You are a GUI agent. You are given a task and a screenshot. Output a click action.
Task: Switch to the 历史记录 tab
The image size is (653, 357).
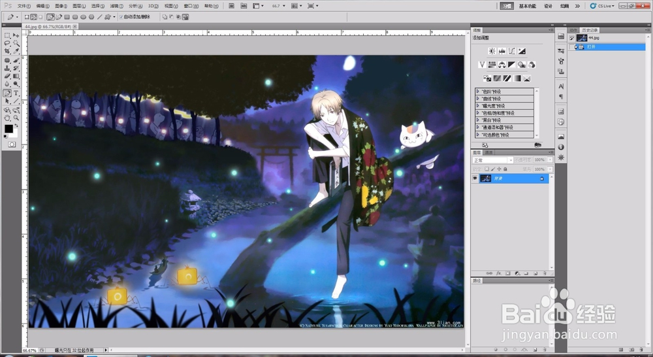pos(590,30)
